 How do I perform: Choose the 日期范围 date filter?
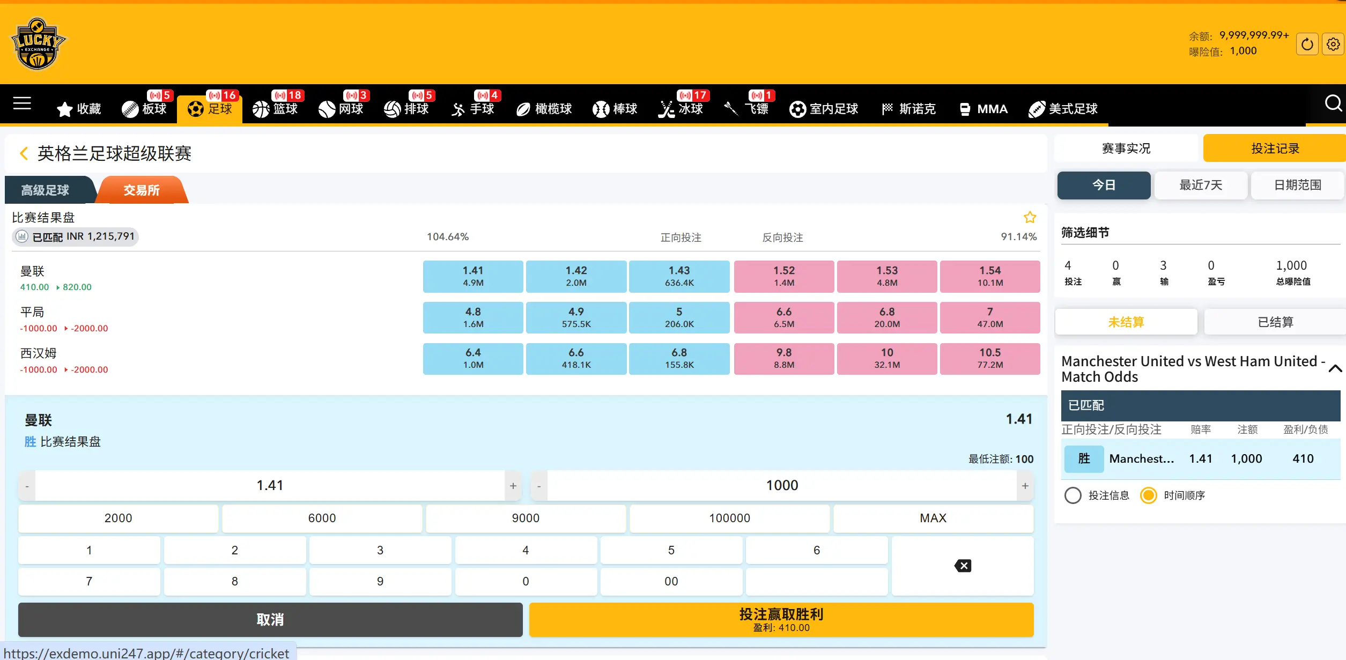point(1298,186)
